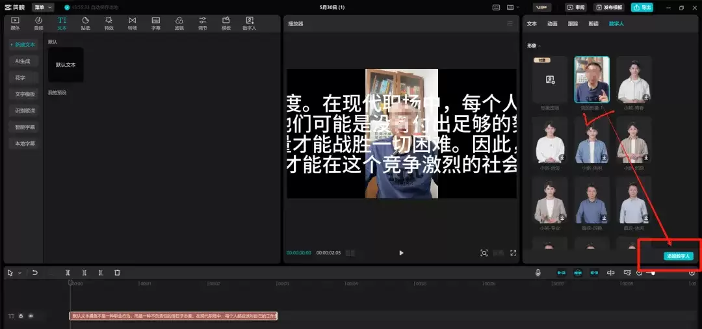
Task: Click the 添加数字人 button
Action: point(679,256)
